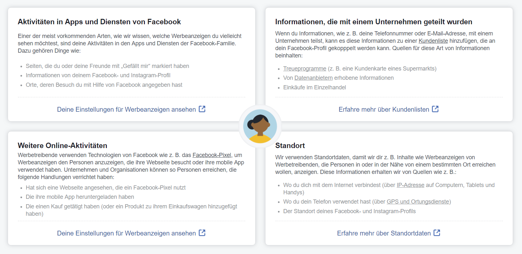
Task: Open ad settings link under Weitere Online-Aktivitäten
Action: coord(126,233)
